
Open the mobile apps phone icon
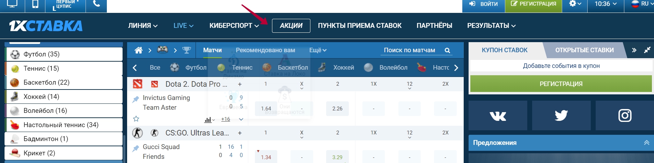coord(35,4)
